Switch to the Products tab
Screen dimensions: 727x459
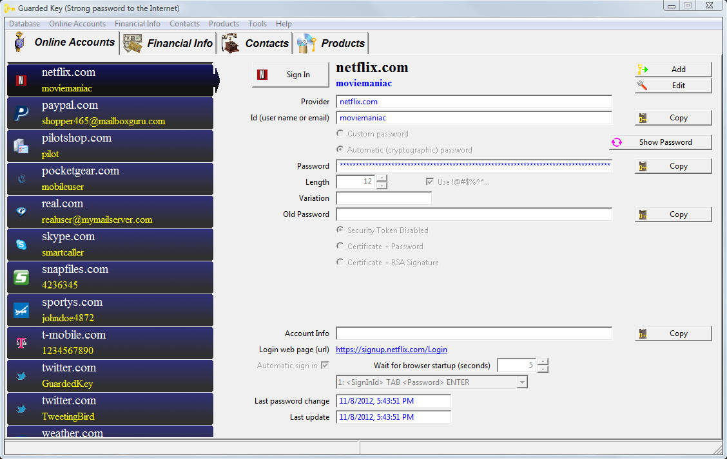(x=331, y=43)
